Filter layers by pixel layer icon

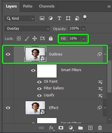pyautogui.click(x=42, y=18)
